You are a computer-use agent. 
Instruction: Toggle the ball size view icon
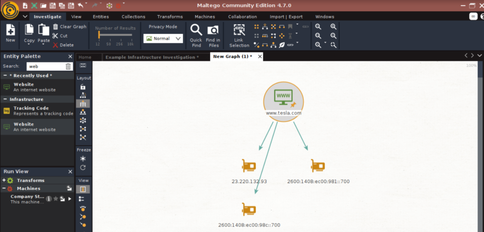[83, 208]
